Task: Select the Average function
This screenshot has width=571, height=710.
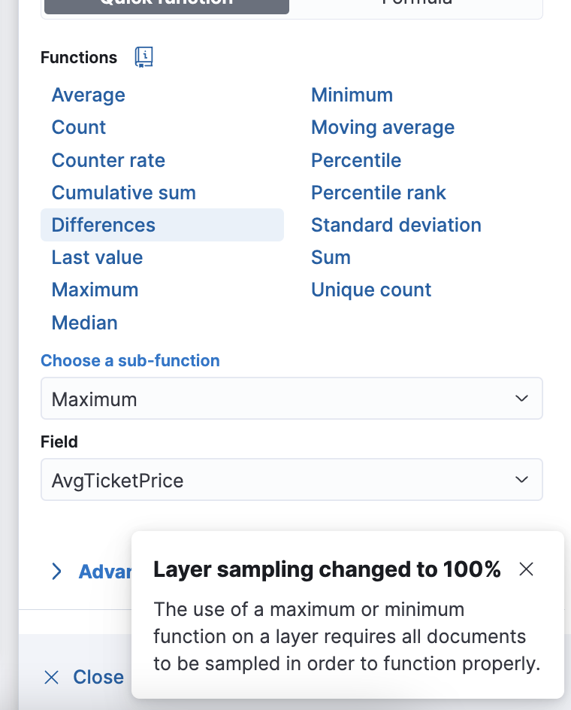Action: [88, 95]
